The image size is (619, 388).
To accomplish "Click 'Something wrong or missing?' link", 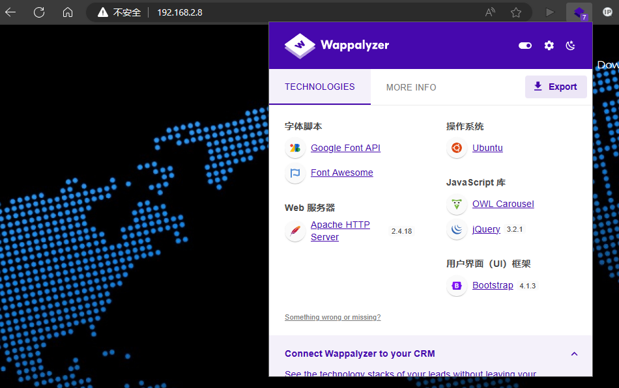I will [333, 317].
